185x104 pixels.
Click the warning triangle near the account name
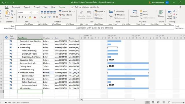tap(150, 3)
